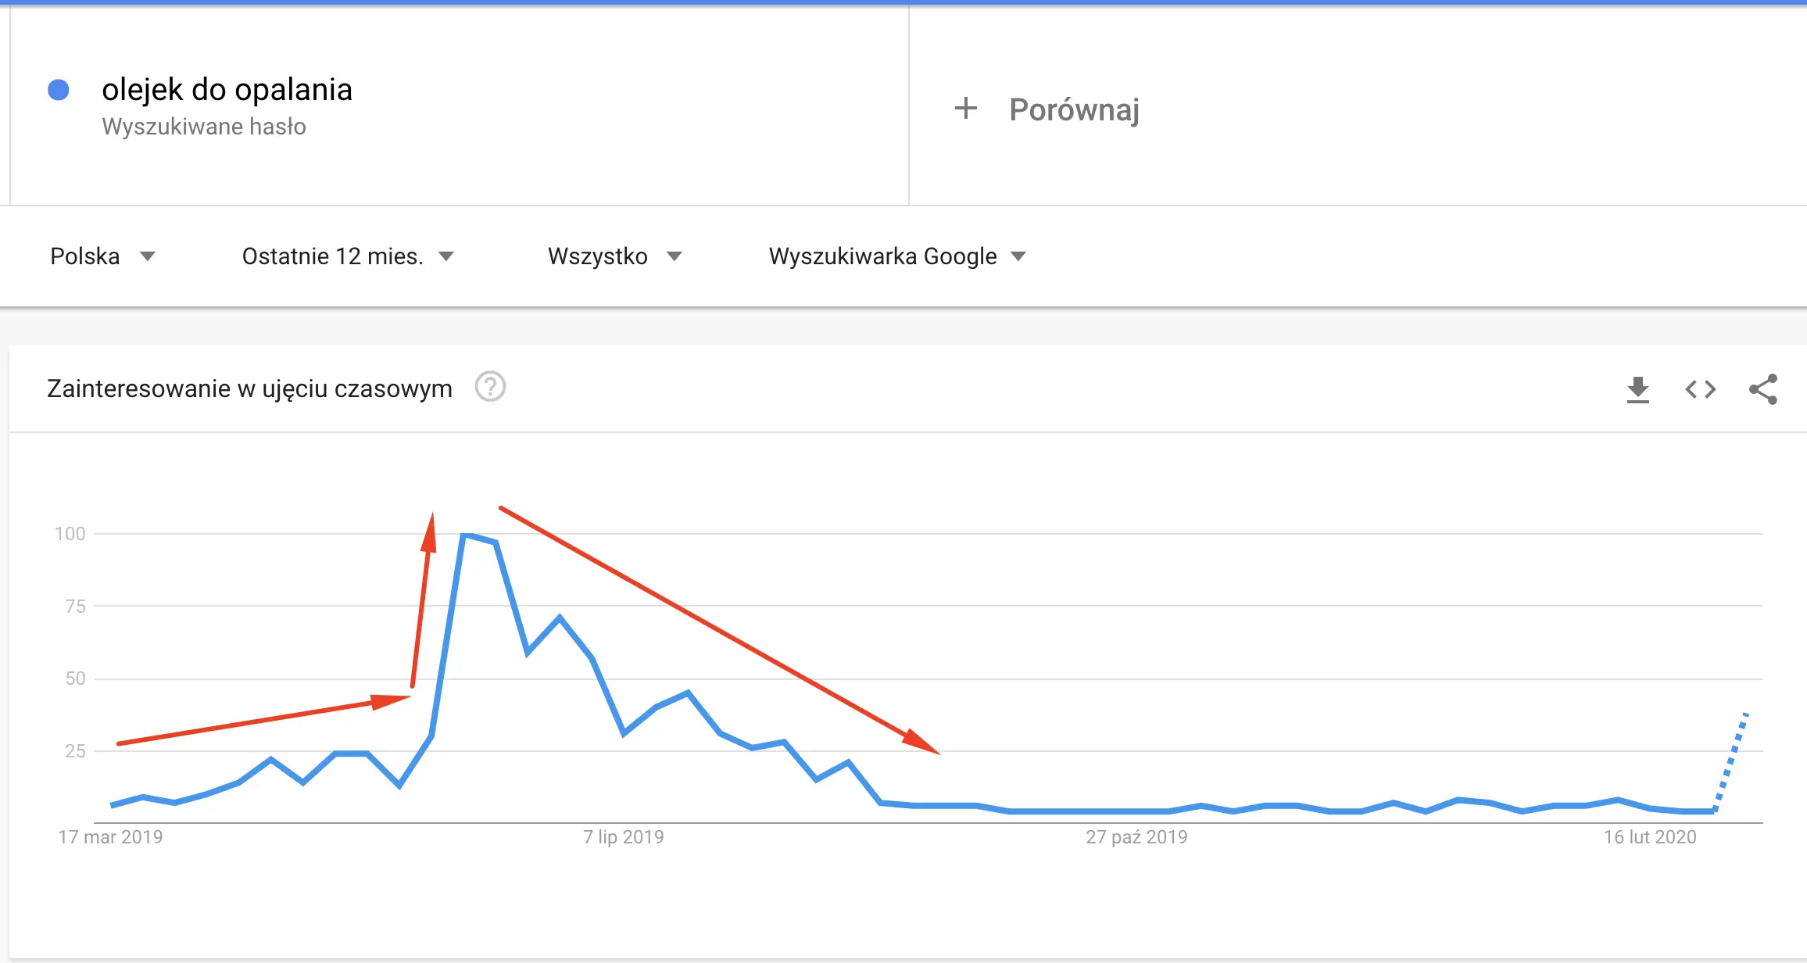Expand the Polska region dropdown
The height and width of the screenshot is (963, 1807).
pyautogui.click(x=103, y=256)
